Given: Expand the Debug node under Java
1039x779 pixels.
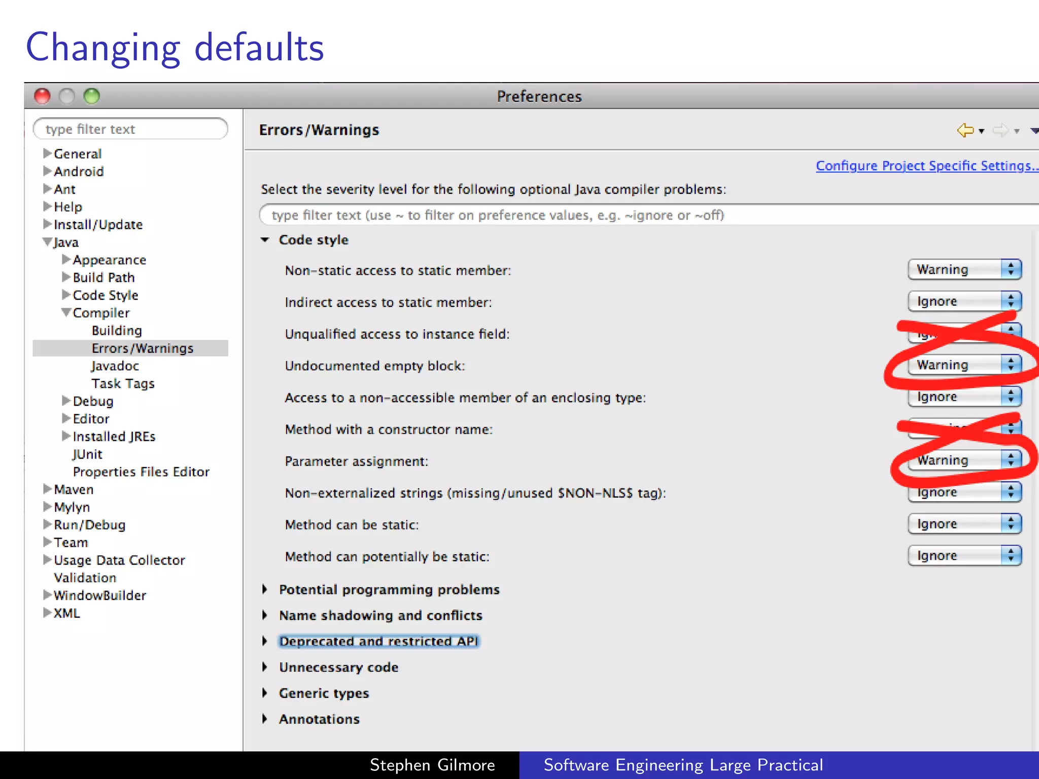Looking at the screenshot, I should [x=66, y=401].
